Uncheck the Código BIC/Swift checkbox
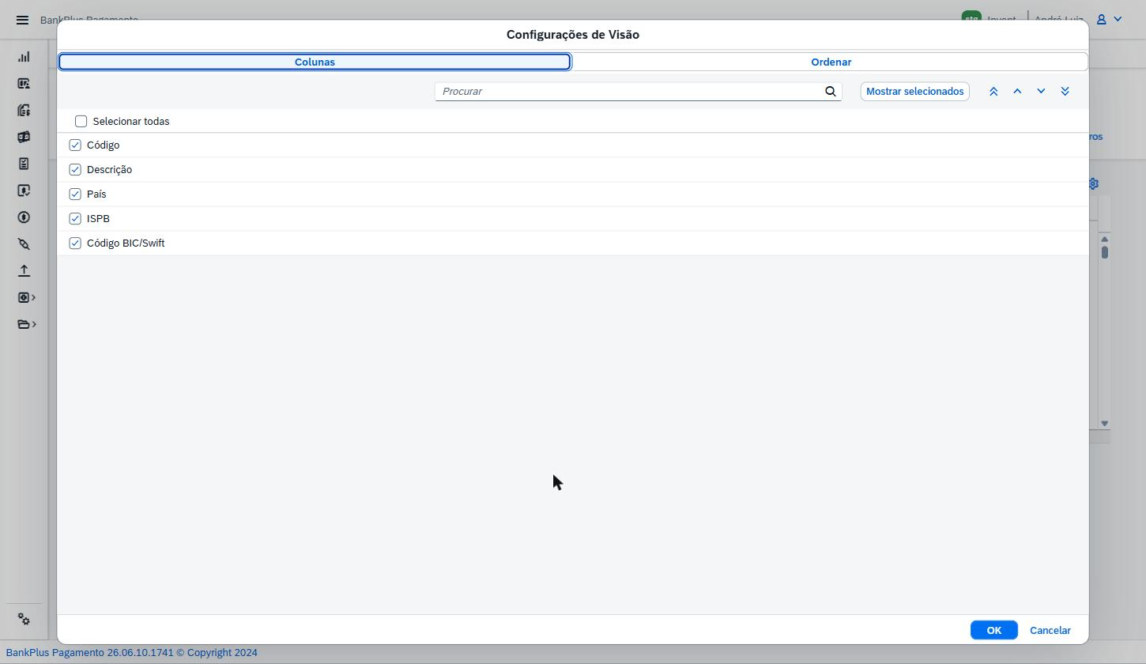The image size is (1146, 664). pos(75,243)
